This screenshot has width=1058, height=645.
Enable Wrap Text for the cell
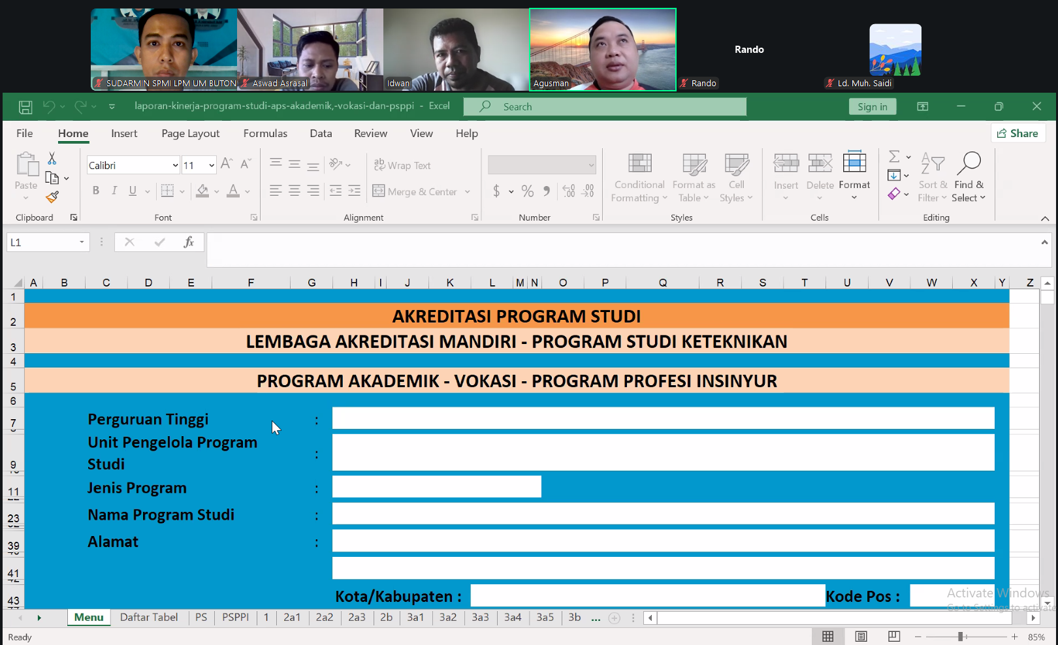point(403,165)
